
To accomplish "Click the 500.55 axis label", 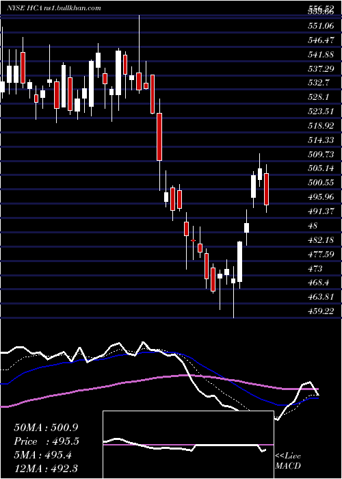I will point(321,183).
